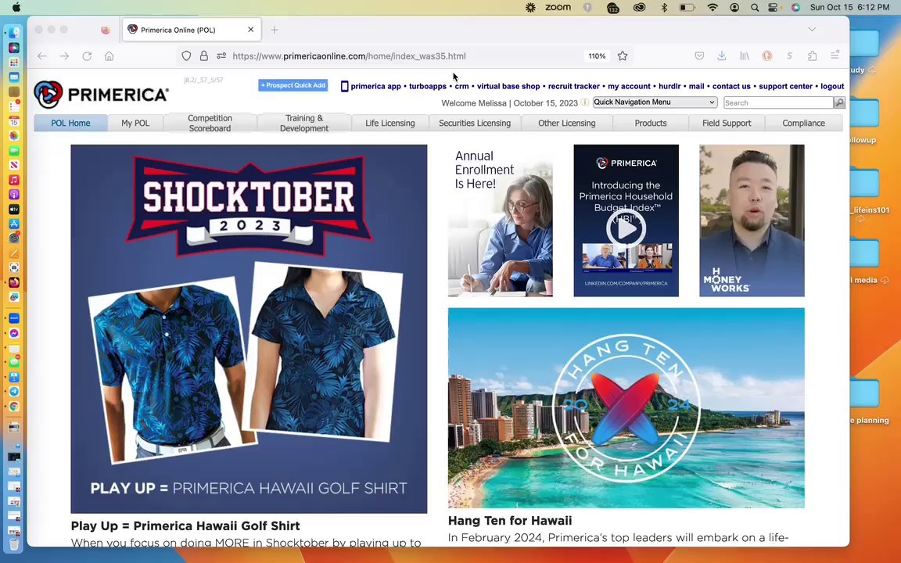The width and height of the screenshot is (901, 563).
Task: Click the logout link
Action: pyautogui.click(x=832, y=86)
